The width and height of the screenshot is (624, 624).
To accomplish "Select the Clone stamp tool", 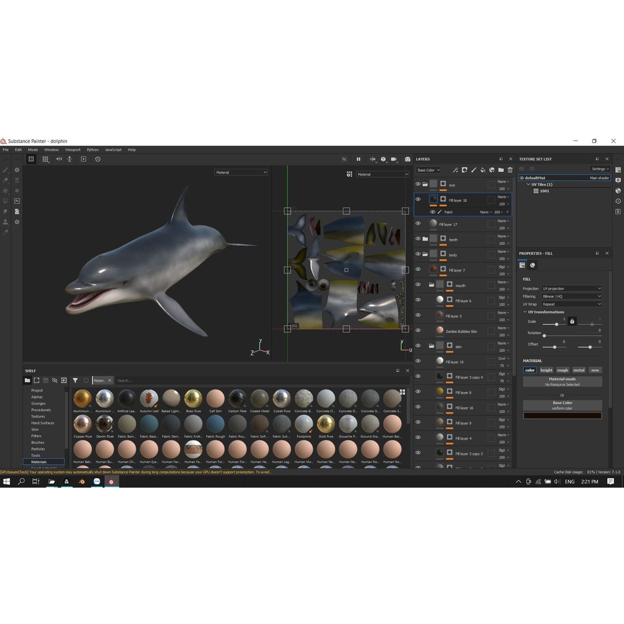I will (x=6, y=222).
